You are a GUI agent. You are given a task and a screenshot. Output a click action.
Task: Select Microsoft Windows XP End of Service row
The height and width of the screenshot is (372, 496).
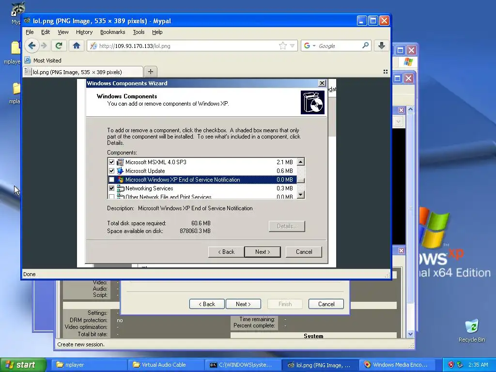coord(202,180)
